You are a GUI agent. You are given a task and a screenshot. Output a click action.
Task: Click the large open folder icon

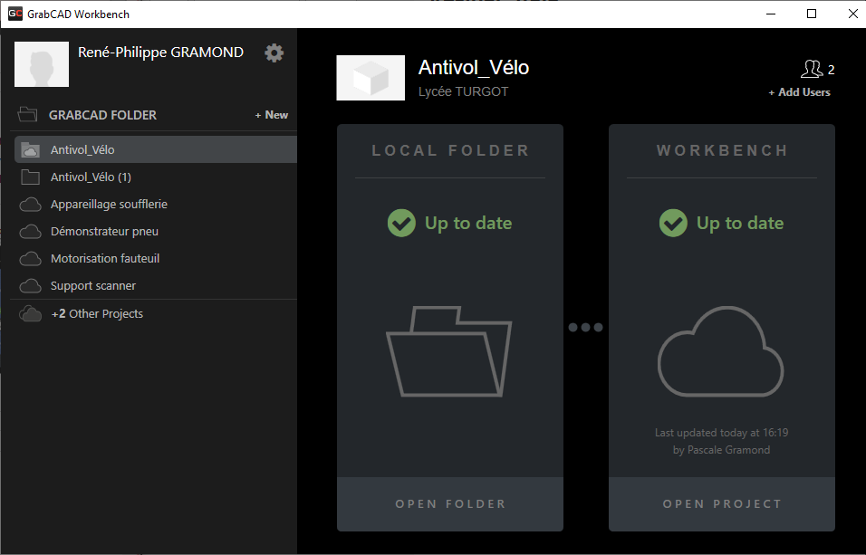tap(449, 351)
